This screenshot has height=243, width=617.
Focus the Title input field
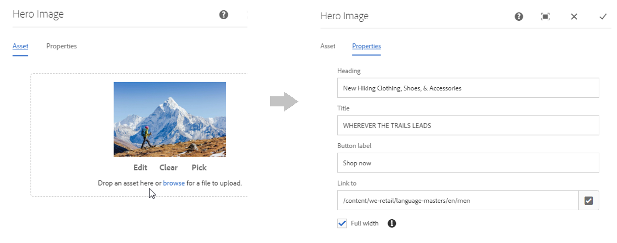coord(468,126)
